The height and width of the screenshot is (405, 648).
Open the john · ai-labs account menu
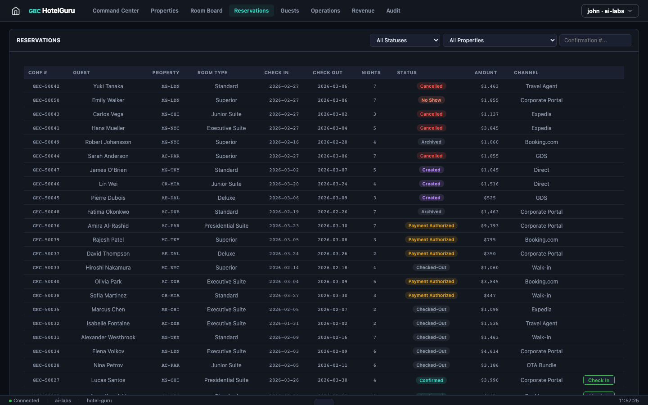pos(610,10)
